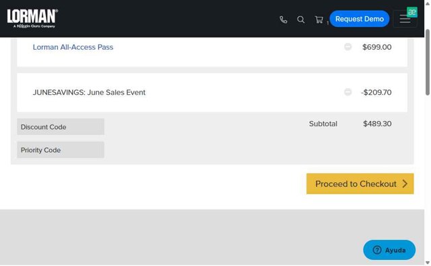
Task: Open the Lorman All-Access Pass link
Action: tap(73, 47)
